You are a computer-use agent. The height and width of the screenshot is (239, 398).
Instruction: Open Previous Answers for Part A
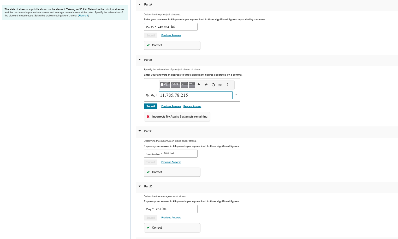point(171,35)
